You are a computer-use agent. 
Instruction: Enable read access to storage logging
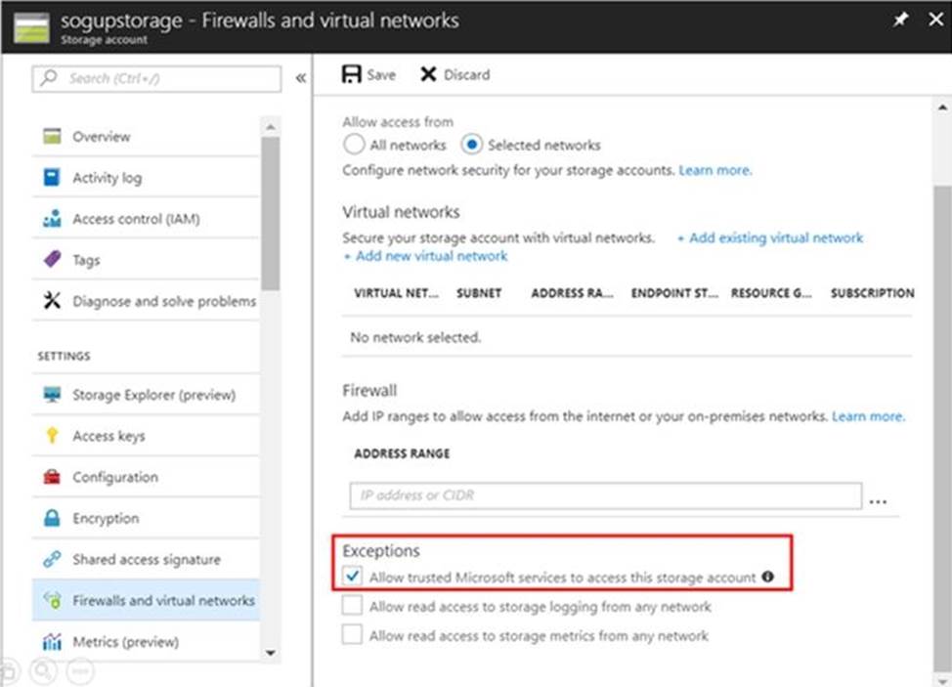353,607
